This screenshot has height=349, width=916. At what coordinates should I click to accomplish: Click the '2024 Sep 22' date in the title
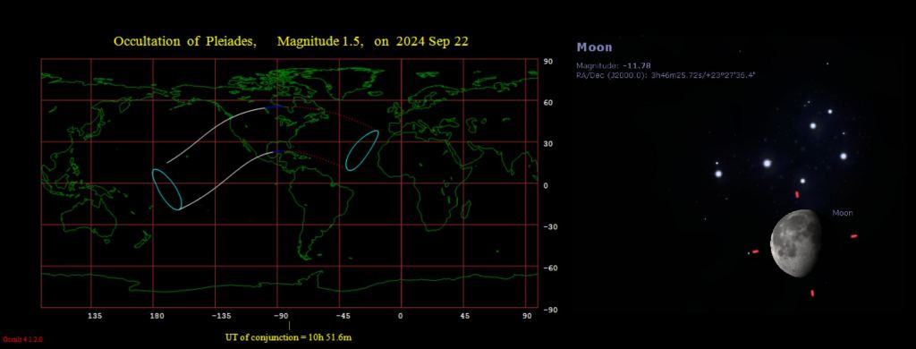[432, 41]
